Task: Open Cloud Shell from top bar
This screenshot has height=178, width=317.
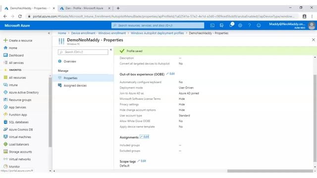Action: [212, 25]
